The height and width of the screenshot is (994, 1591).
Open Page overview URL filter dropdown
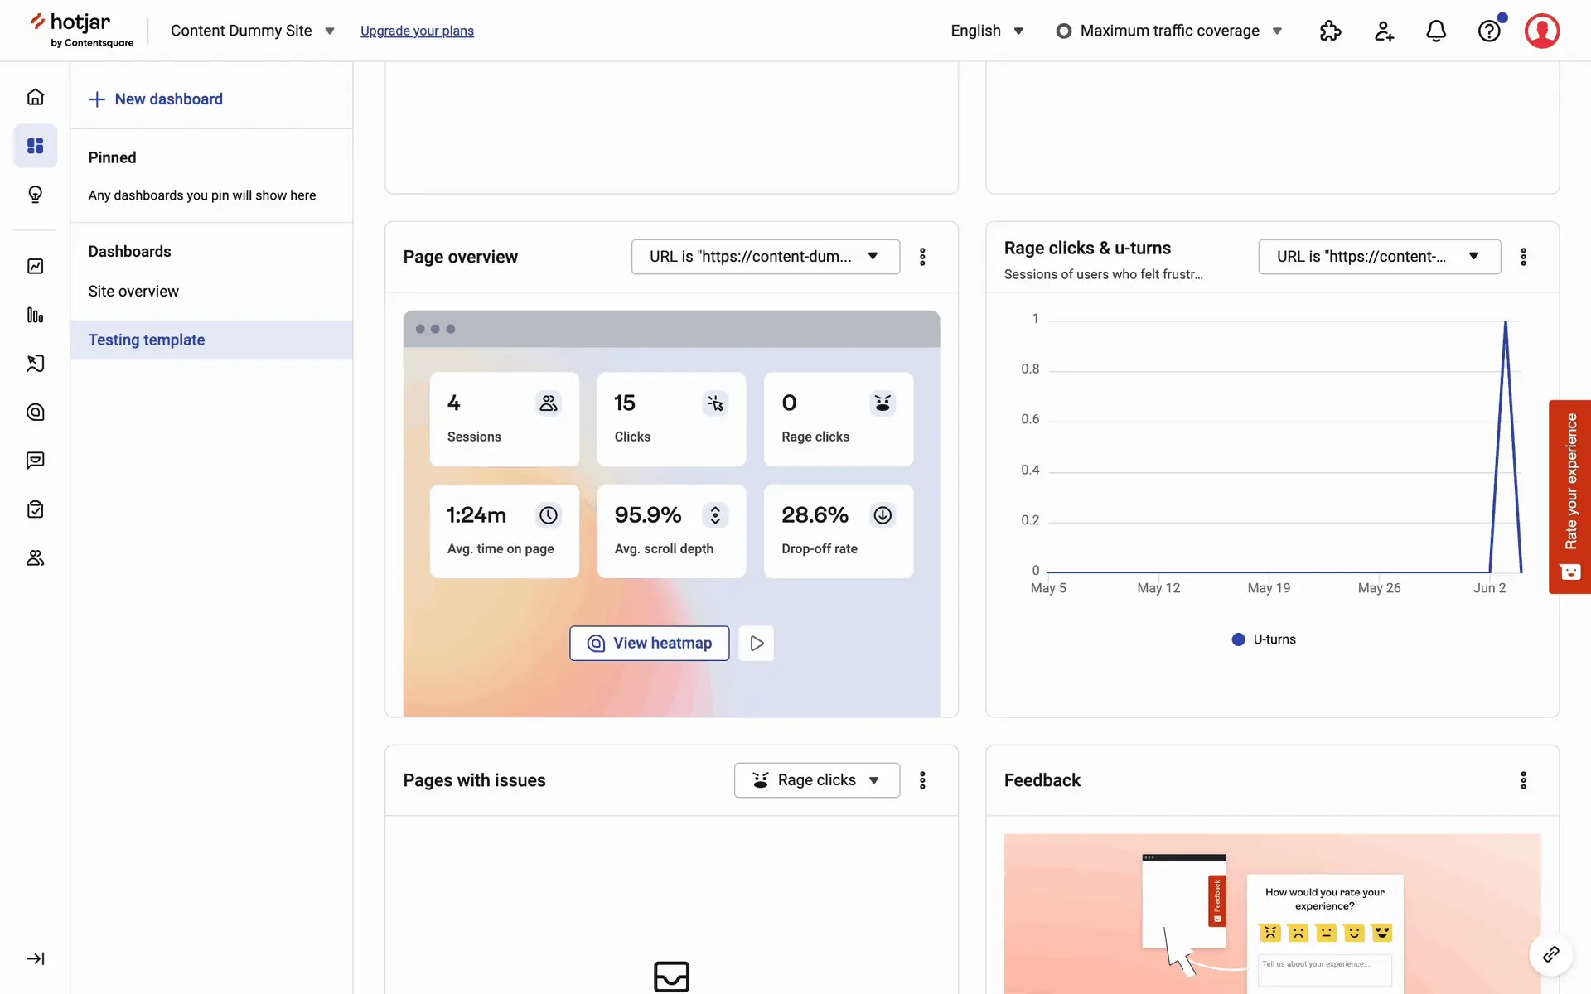pos(765,257)
